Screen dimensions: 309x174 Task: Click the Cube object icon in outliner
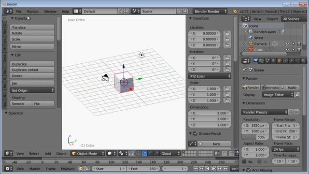point(251,50)
